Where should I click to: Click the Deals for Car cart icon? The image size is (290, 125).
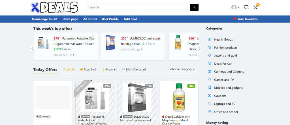coord(210,63)
